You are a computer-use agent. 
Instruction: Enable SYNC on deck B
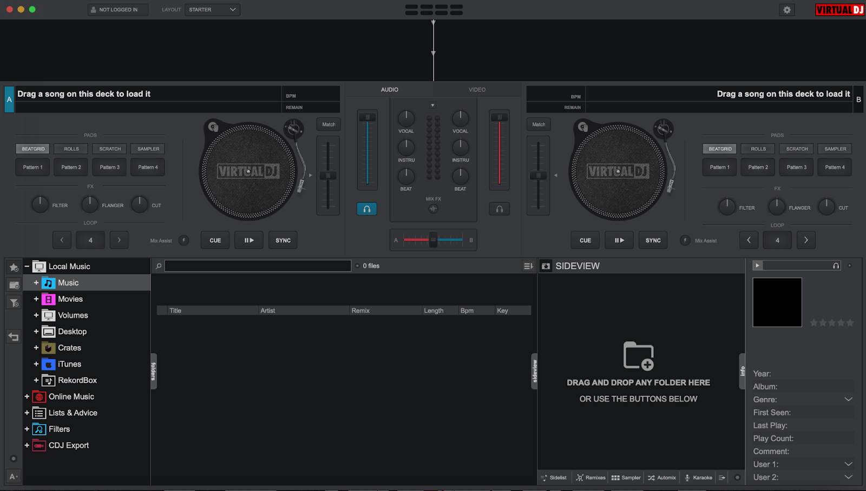pos(653,241)
